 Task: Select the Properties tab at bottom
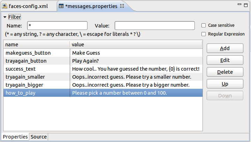[x=15, y=137]
